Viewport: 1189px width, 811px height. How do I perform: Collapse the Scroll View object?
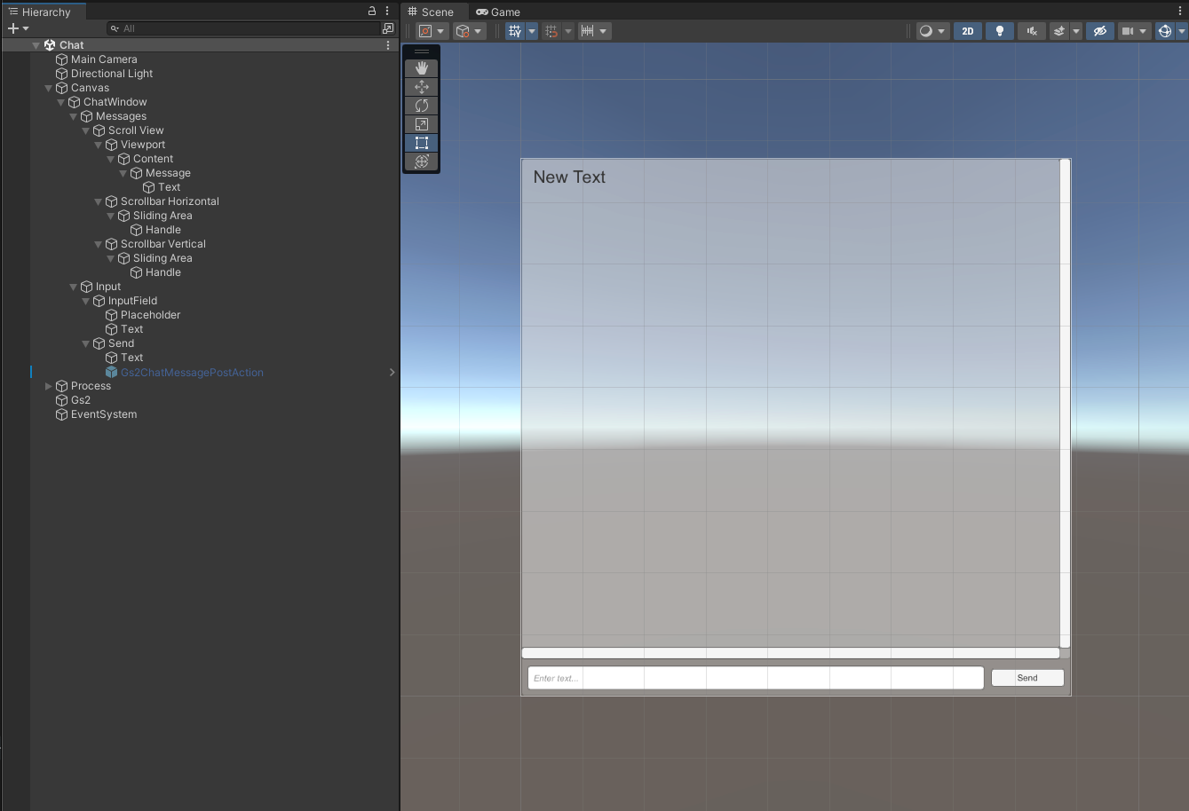pos(86,130)
